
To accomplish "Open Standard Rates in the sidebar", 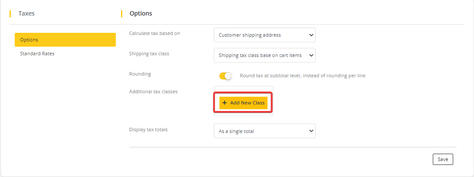I will (x=37, y=54).
